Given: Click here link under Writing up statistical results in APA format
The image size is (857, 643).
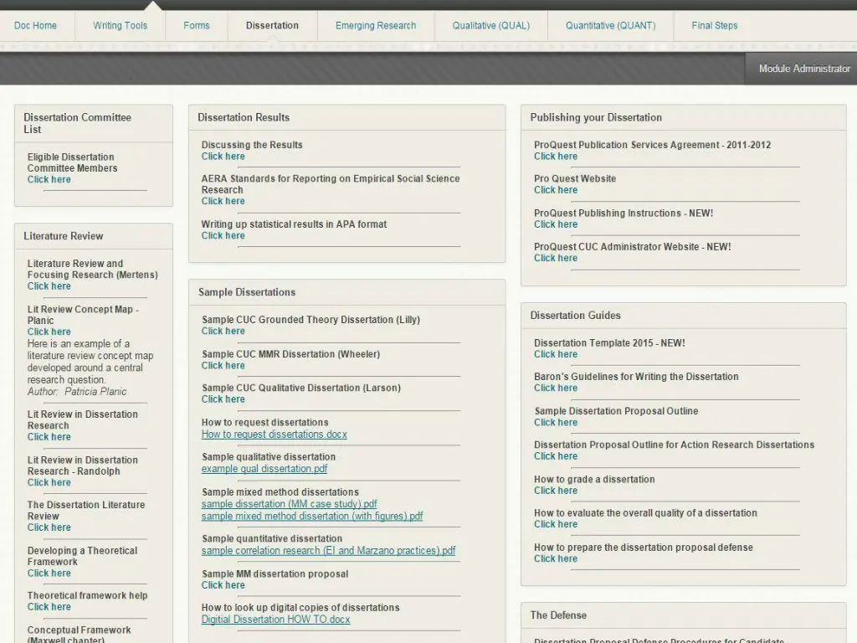Looking at the screenshot, I should [223, 235].
